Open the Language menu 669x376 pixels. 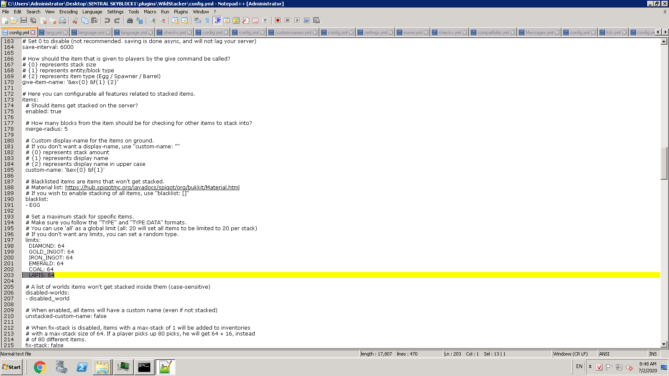[92, 12]
